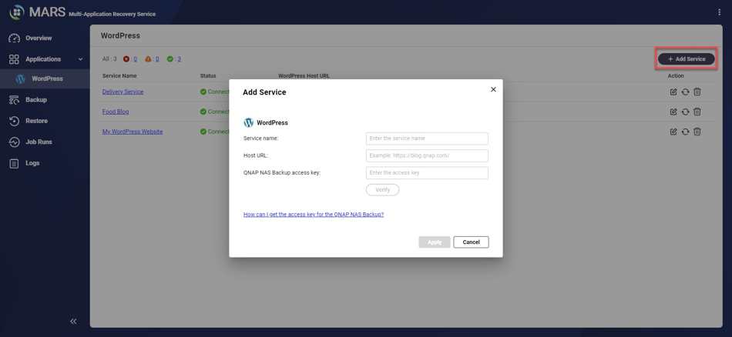Screen dimensions: 732x337
Task: Cancel the Add Service dialog
Action: [471, 242]
